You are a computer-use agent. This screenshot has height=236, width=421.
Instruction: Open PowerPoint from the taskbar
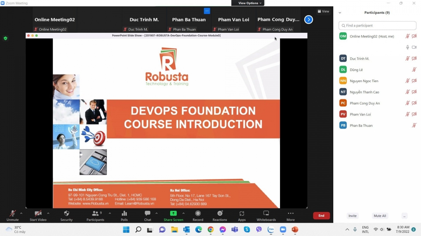tap(295, 229)
